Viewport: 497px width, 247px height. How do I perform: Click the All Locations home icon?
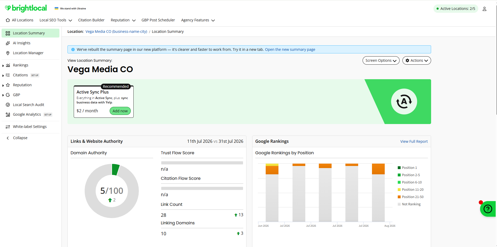point(8,20)
